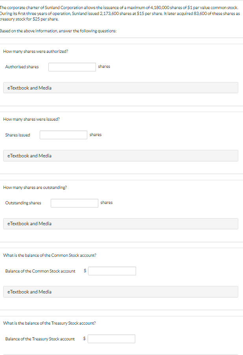243x355 pixels.
Task: Click the Treasury Stock account balance question text
Action: coord(49,323)
